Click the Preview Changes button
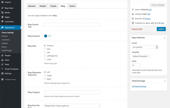Image resolution: width=170 pixels, height=108 pixels. (x=158, y=5)
